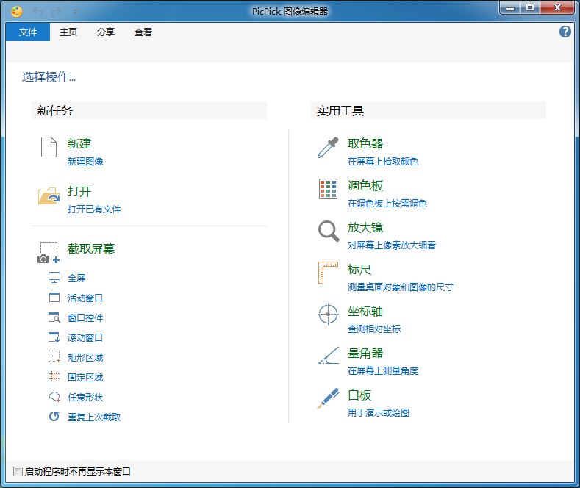Open the color palette grid icon
This screenshot has width=580, height=488.
click(x=328, y=190)
